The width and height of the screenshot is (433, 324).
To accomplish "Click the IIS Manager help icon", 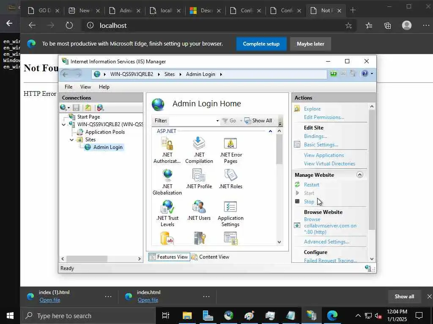I will coord(365,73).
